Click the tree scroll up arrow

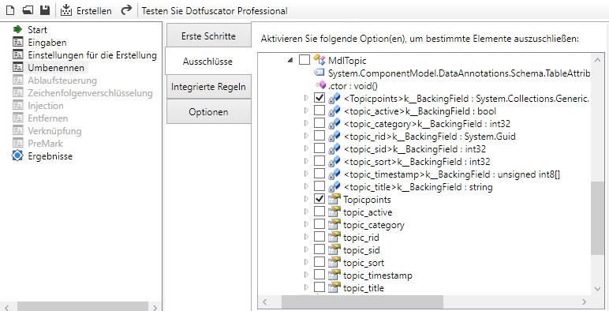[597, 59]
